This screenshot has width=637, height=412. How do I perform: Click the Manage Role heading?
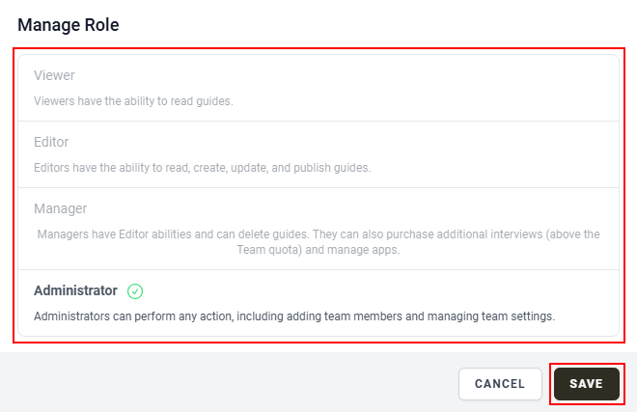click(x=69, y=25)
